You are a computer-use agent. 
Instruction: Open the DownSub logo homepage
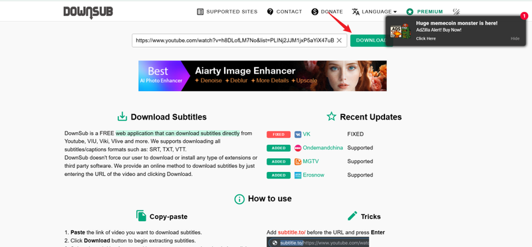click(x=88, y=12)
